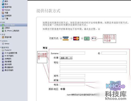The height and width of the screenshot is (101, 131).
Task: Click the 邮编 postal code field
Action: pyautogui.click(x=72, y=80)
